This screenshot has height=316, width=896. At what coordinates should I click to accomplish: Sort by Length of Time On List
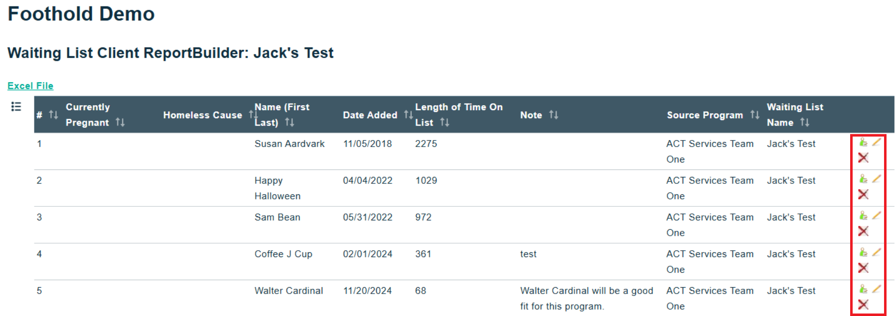pos(445,123)
